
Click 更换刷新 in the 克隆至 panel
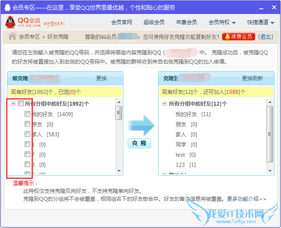(252, 78)
